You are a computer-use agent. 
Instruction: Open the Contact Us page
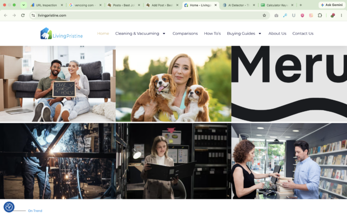click(x=303, y=33)
